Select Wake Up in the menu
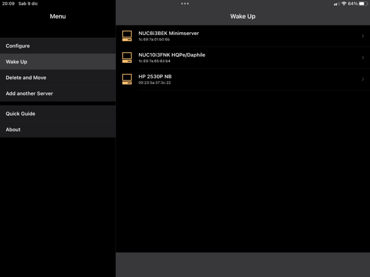Screen dimensions: 370x277 [x=16, y=62]
